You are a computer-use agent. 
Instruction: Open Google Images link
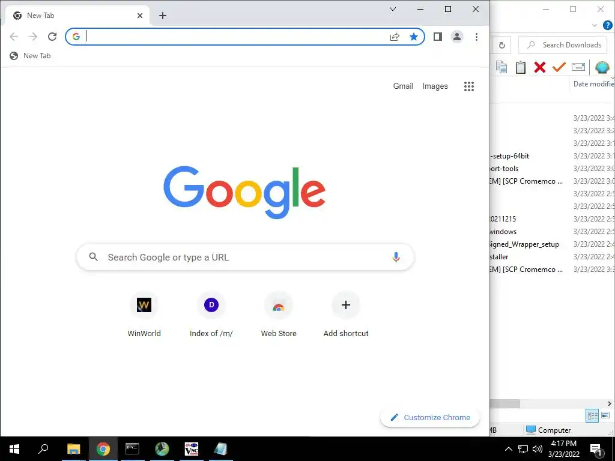pyautogui.click(x=435, y=86)
